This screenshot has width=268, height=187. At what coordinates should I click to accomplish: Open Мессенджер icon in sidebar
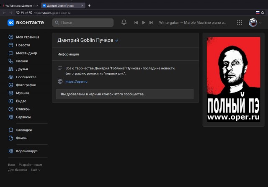pos(11,53)
